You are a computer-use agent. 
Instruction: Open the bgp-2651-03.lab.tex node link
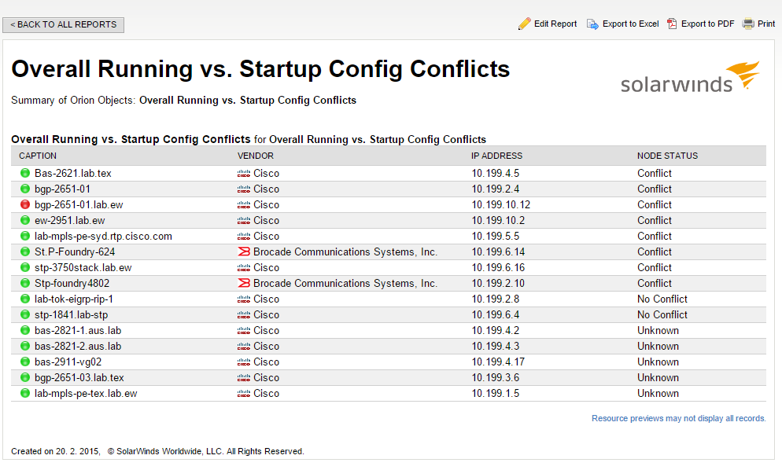coord(79,377)
